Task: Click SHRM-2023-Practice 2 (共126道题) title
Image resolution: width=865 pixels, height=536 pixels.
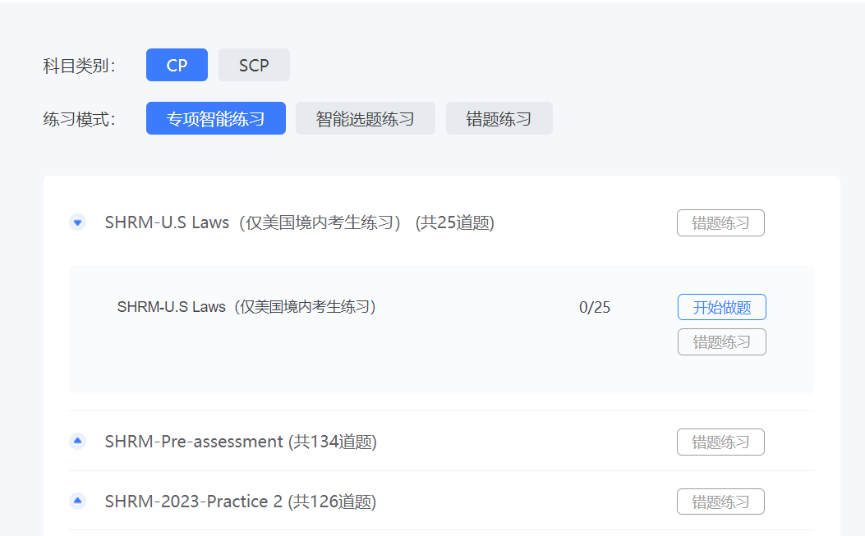Action: 241,502
